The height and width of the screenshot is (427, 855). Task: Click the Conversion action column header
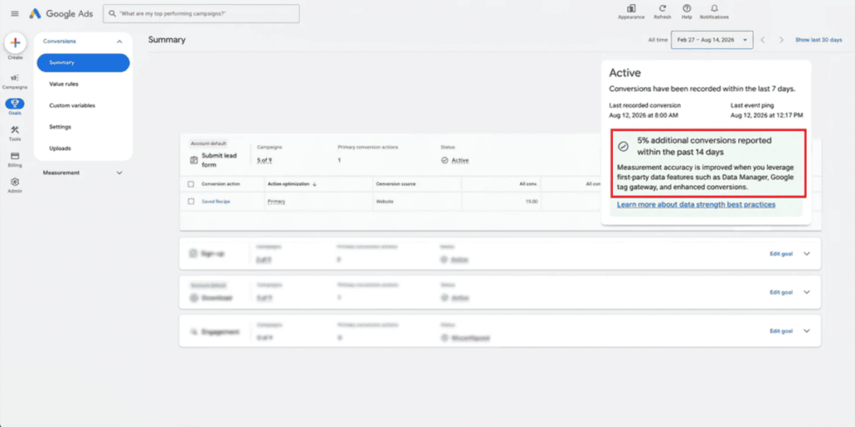tap(220, 184)
